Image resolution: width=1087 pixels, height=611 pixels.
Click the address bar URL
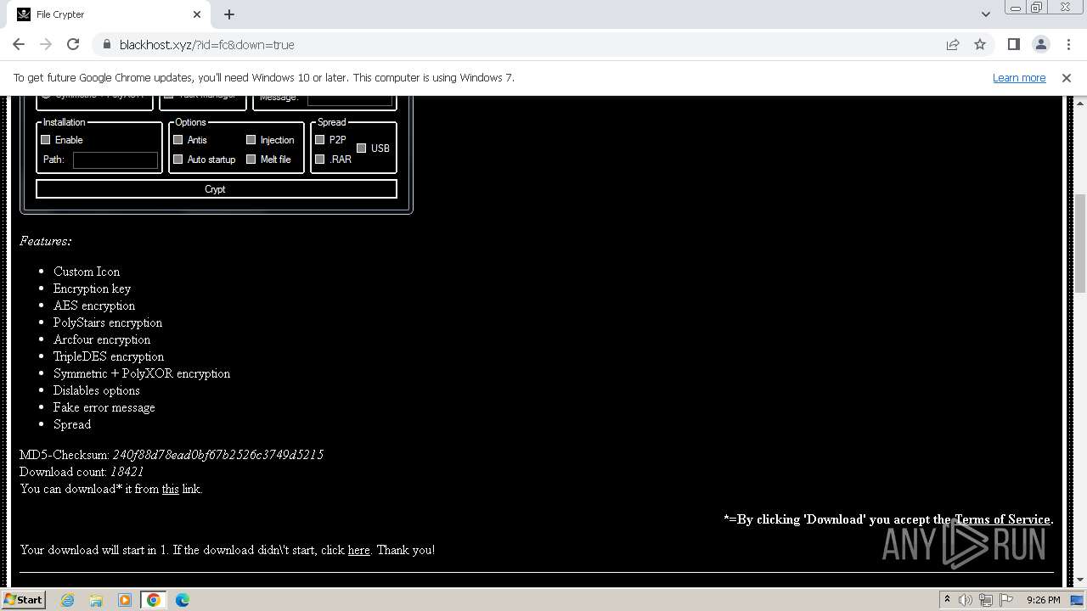(x=207, y=44)
